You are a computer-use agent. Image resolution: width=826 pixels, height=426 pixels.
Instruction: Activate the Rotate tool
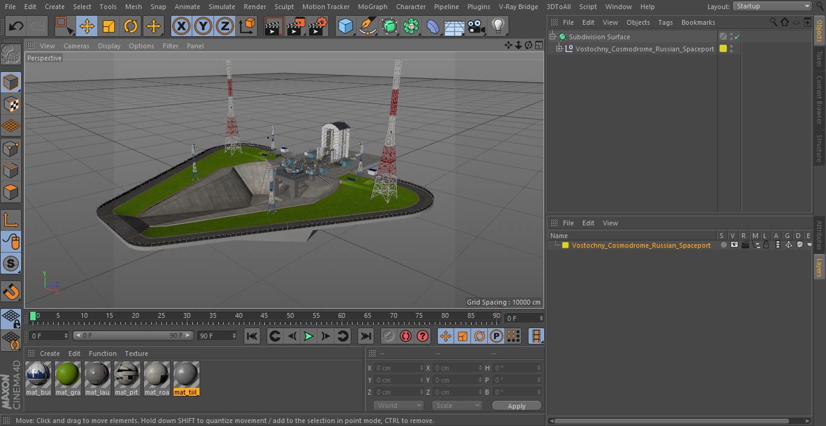[131, 26]
